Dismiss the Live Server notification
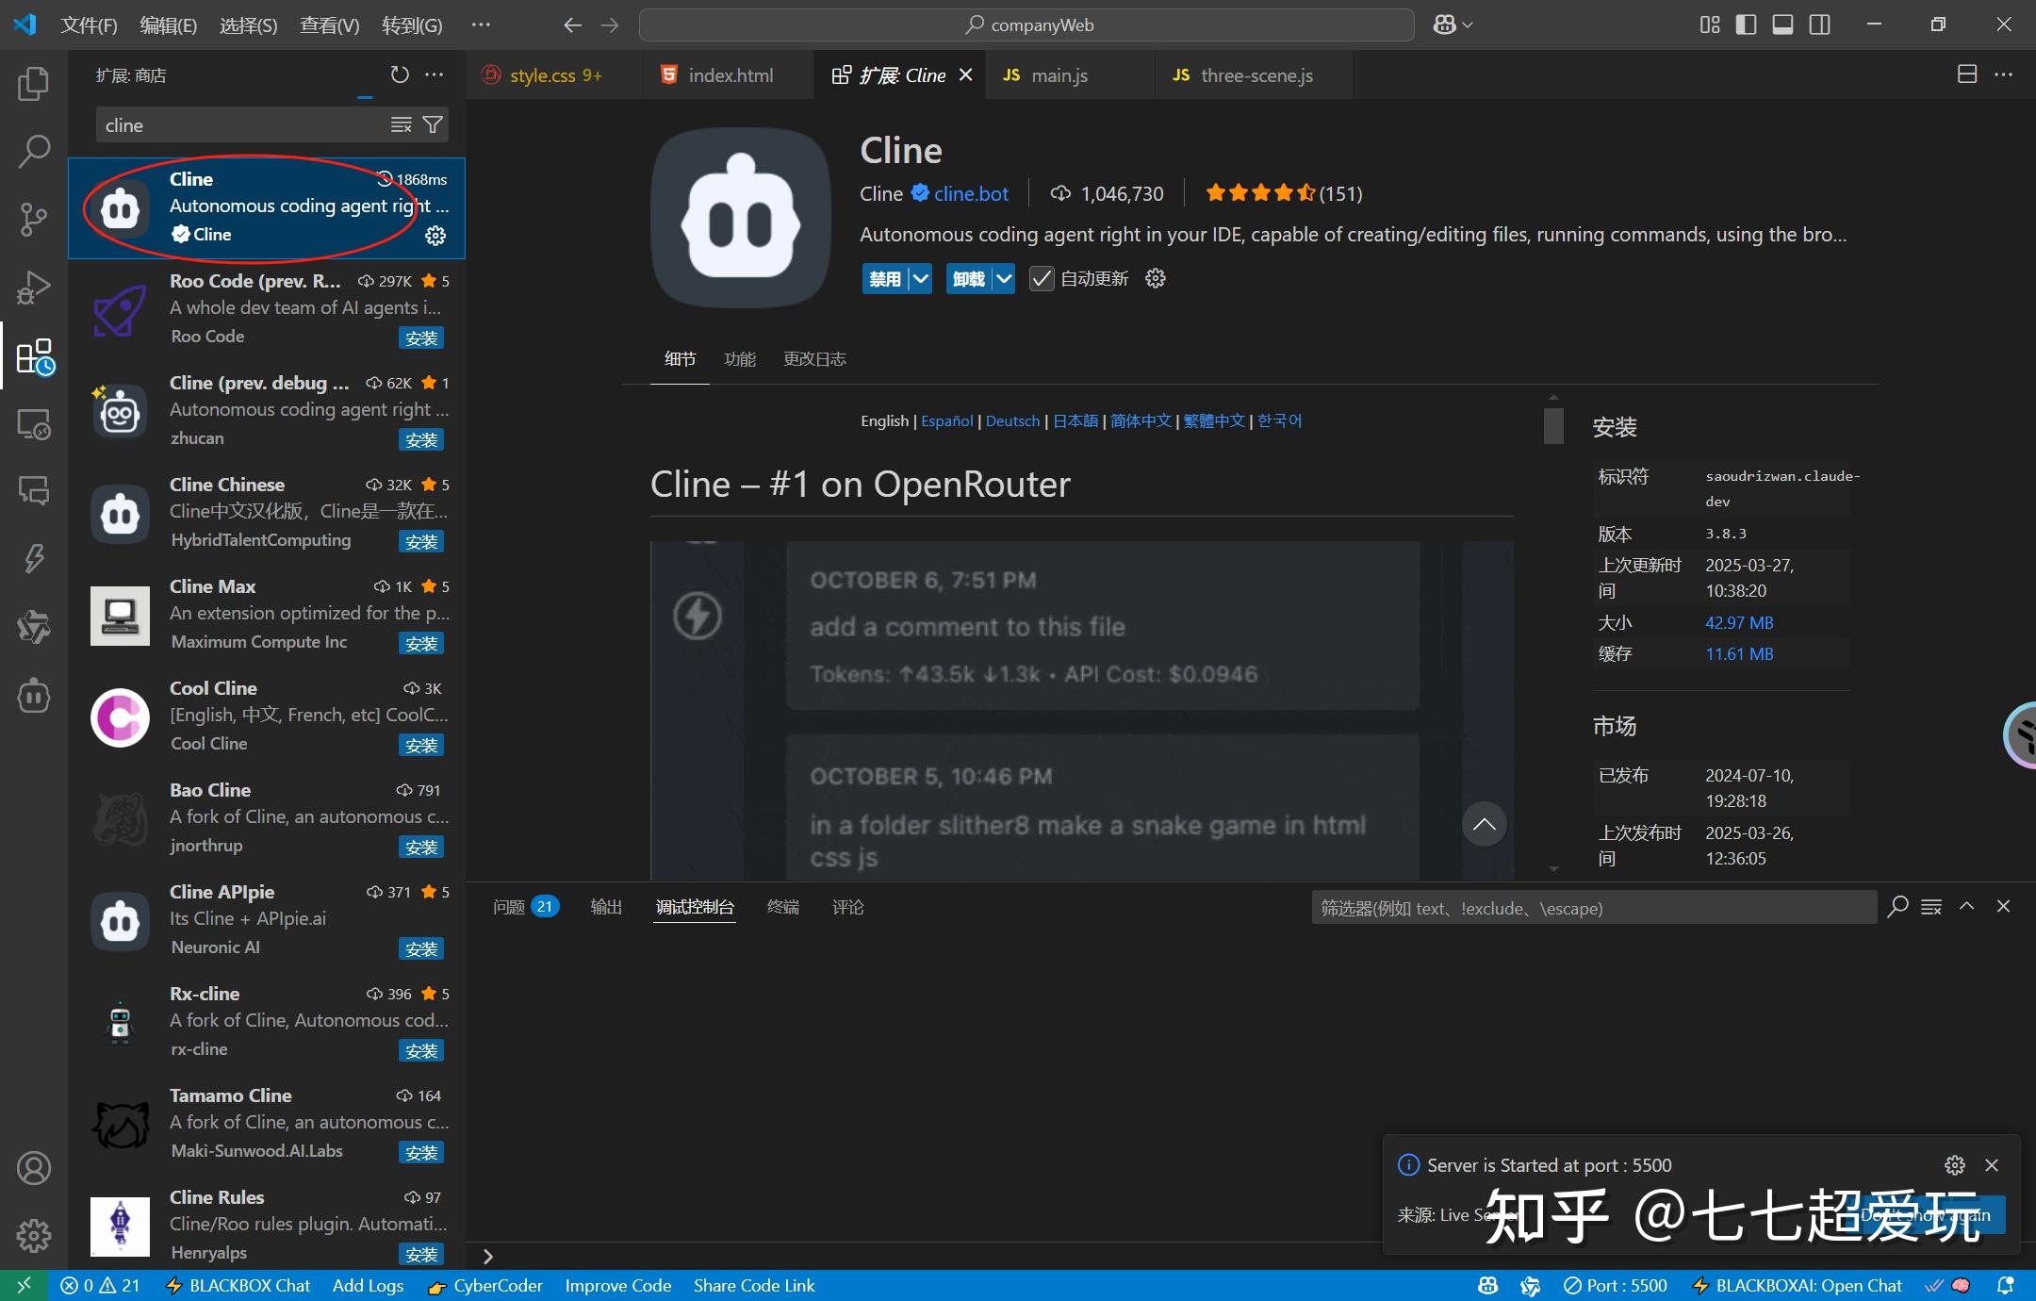The width and height of the screenshot is (2036, 1301). coord(1992,1165)
